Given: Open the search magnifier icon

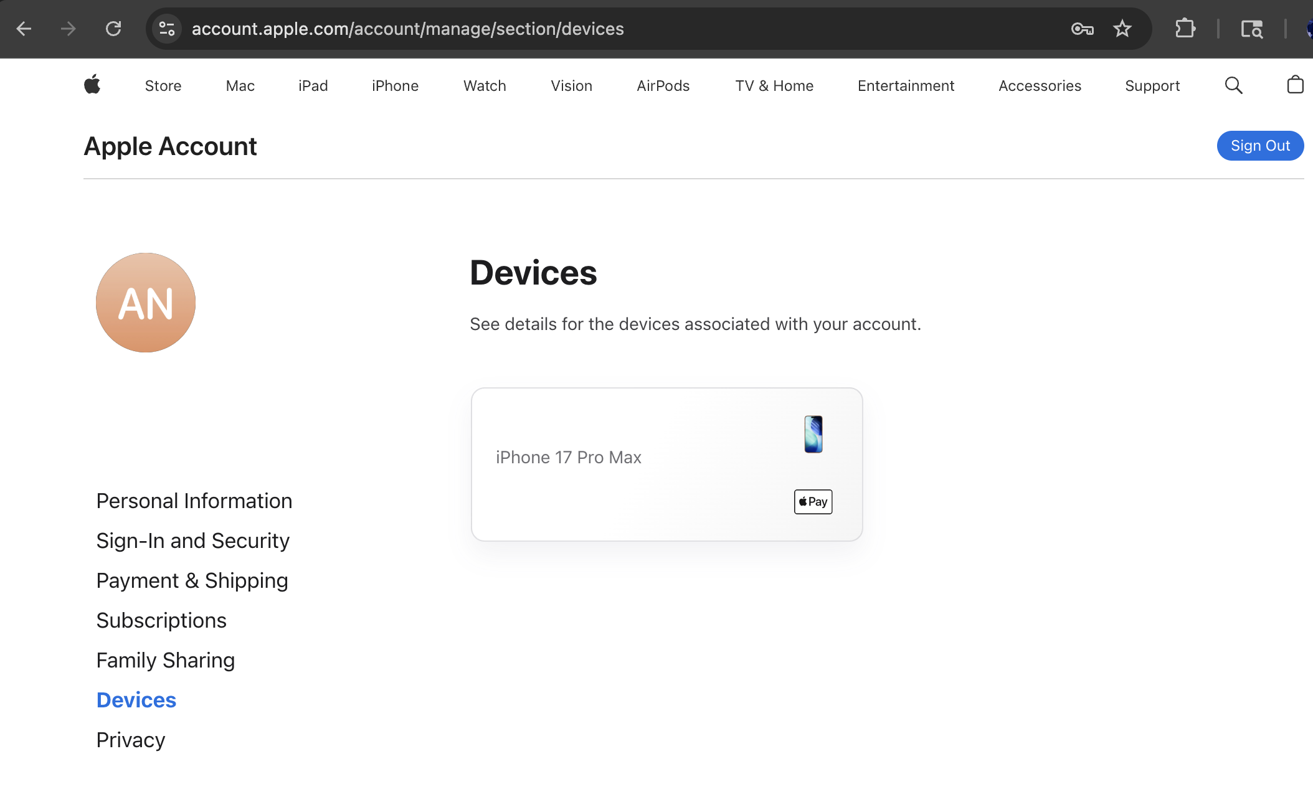Looking at the screenshot, I should pos(1233,85).
